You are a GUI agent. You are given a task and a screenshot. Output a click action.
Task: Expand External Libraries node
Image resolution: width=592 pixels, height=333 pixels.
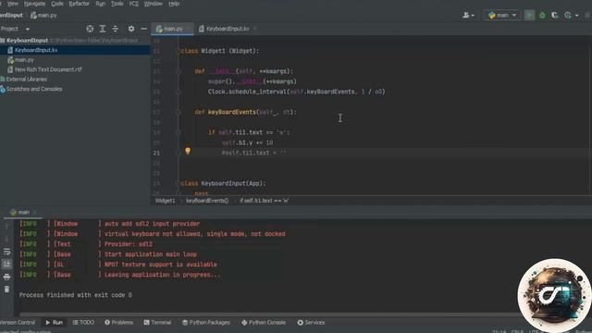(27, 80)
